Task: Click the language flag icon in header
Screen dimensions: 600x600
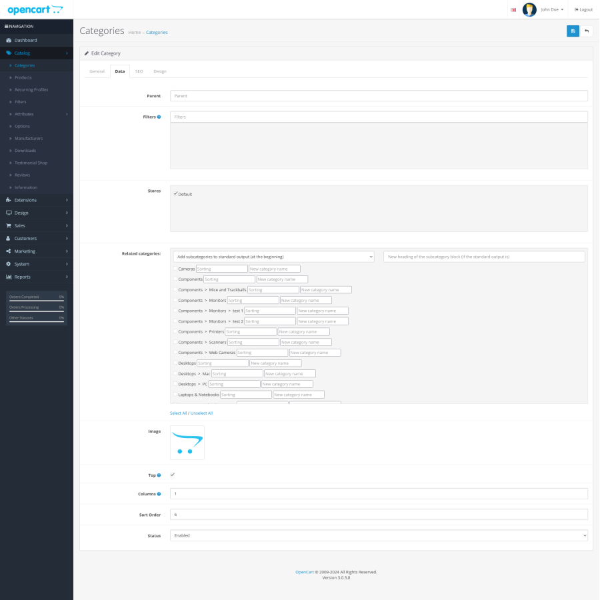Action: [x=513, y=10]
